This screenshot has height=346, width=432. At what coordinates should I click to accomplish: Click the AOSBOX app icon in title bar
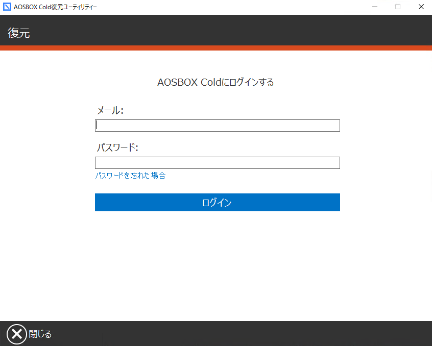[x=7, y=7]
